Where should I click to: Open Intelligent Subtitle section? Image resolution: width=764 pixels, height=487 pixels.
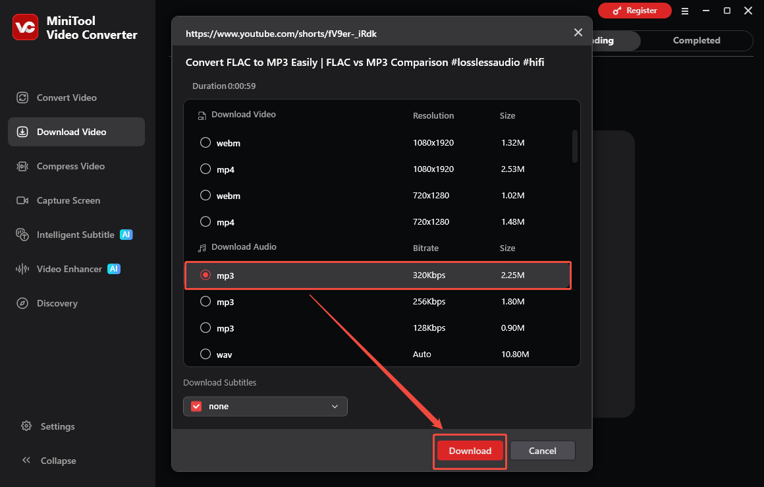click(x=76, y=235)
